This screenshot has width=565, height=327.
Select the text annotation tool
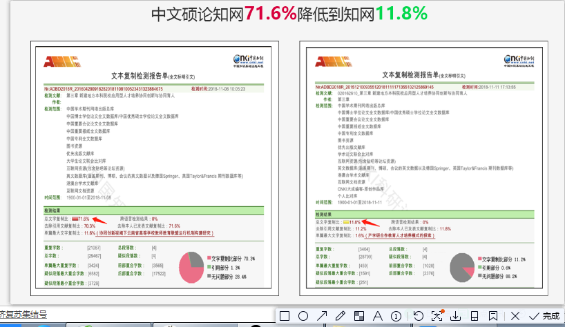[378, 316]
